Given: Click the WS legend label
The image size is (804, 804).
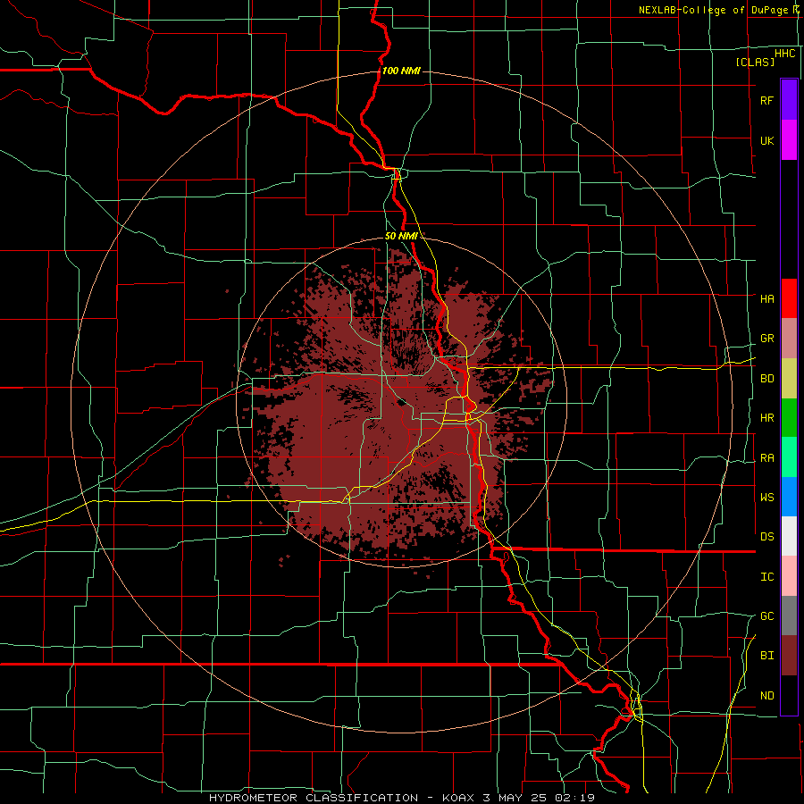Looking at the screenshot, I should pos(766,498).
